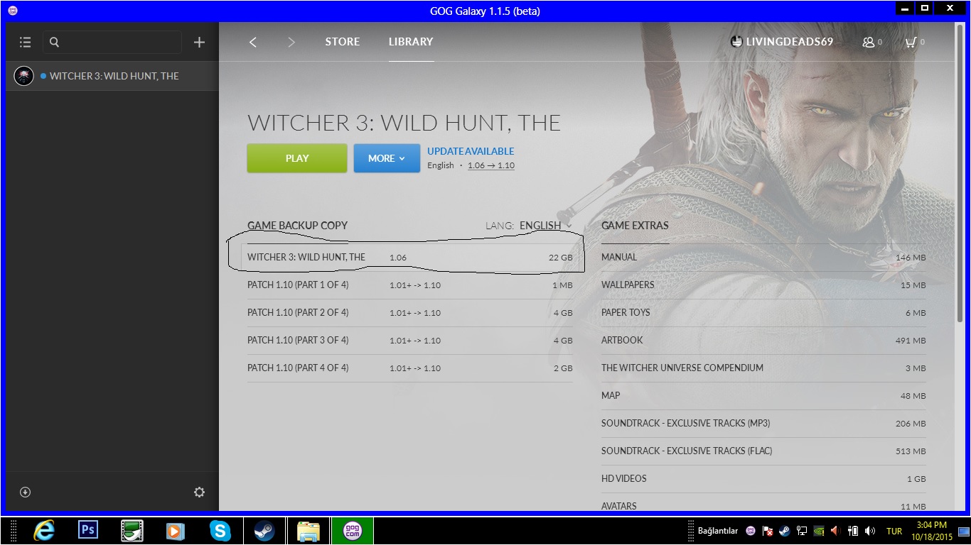The height and width of the screenshot is (545, 971).
Task: Click the NVIDIA tray icon
Action: (x=819, y=531)
